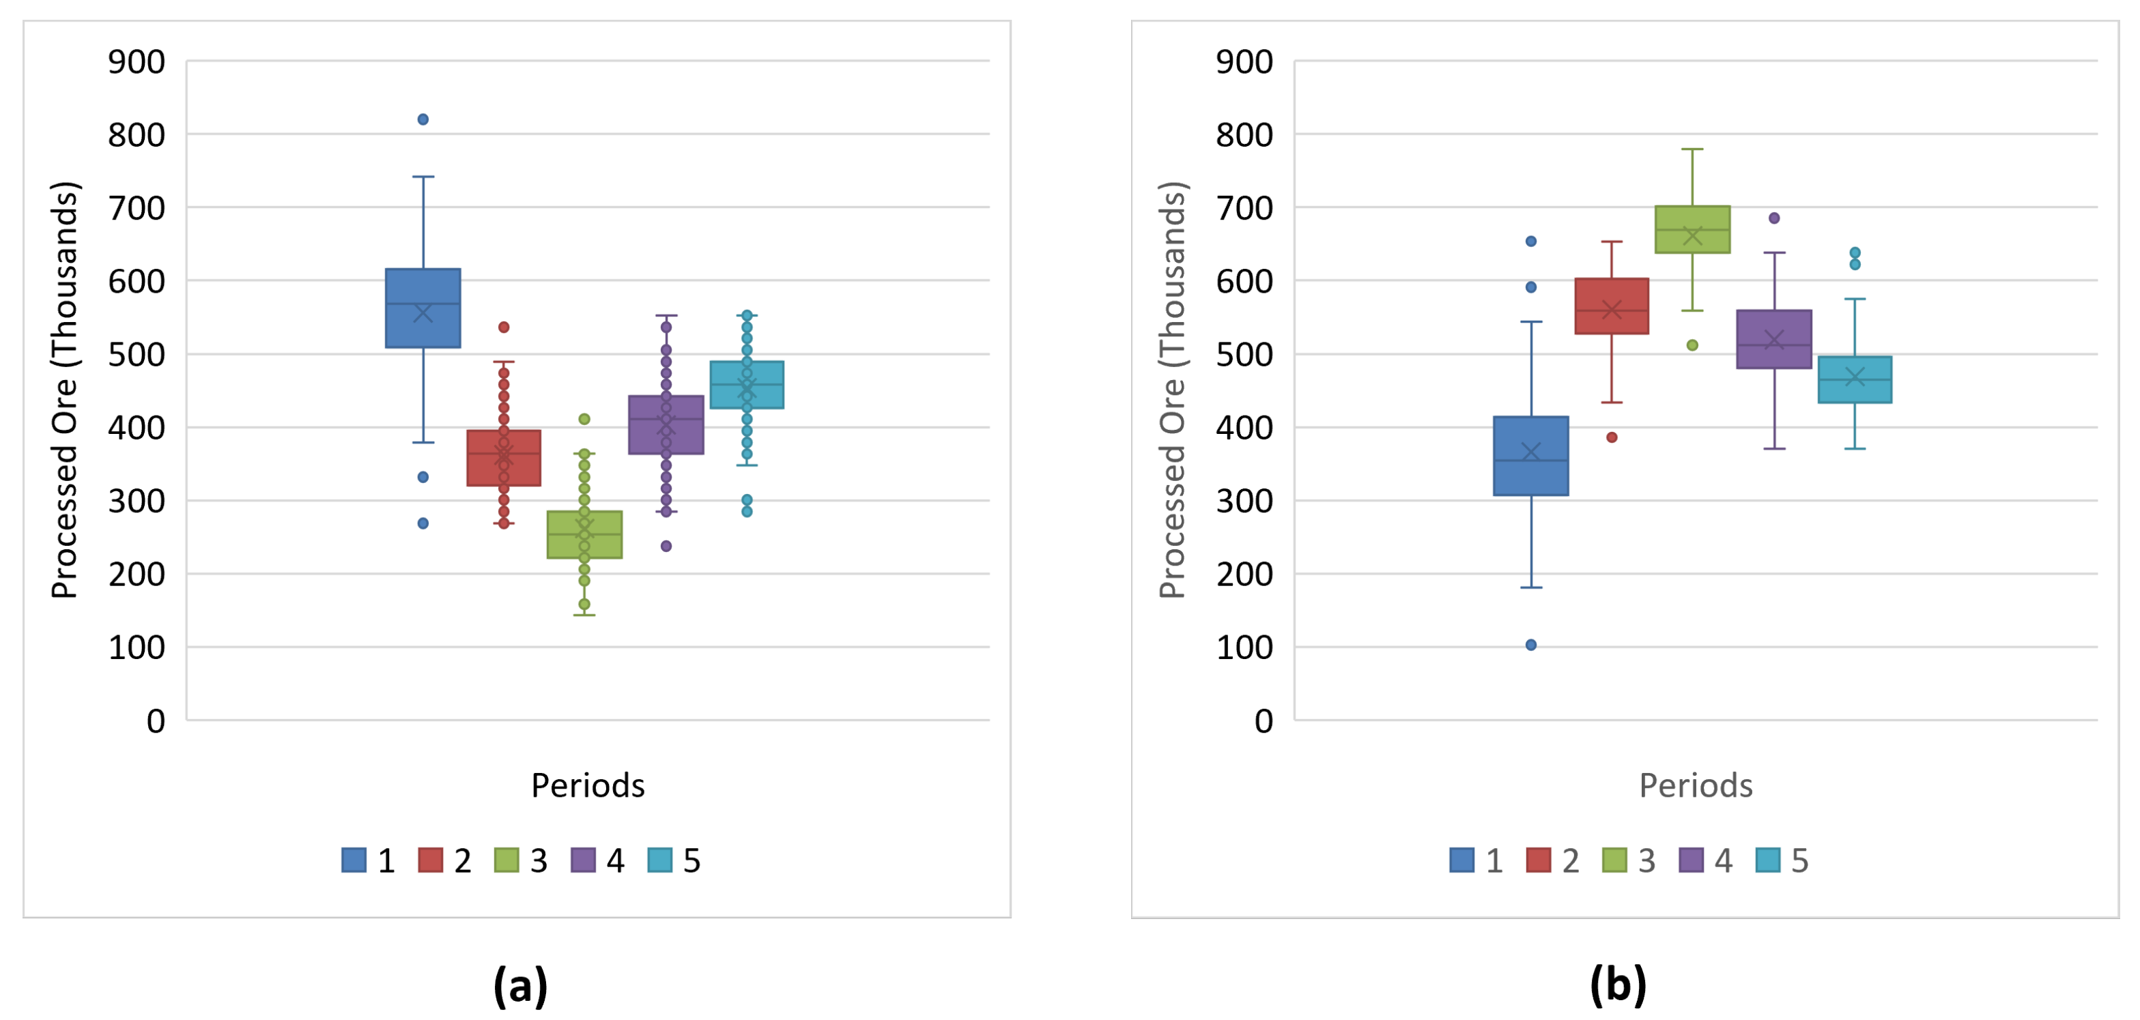2140x1020 pixels.
Task: Select the Processed Ore axis title in chart (b)
Action: (1172, 390)
